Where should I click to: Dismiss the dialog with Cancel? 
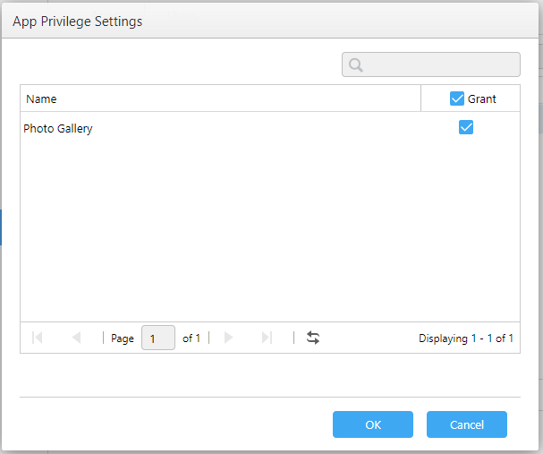(467, 424)
